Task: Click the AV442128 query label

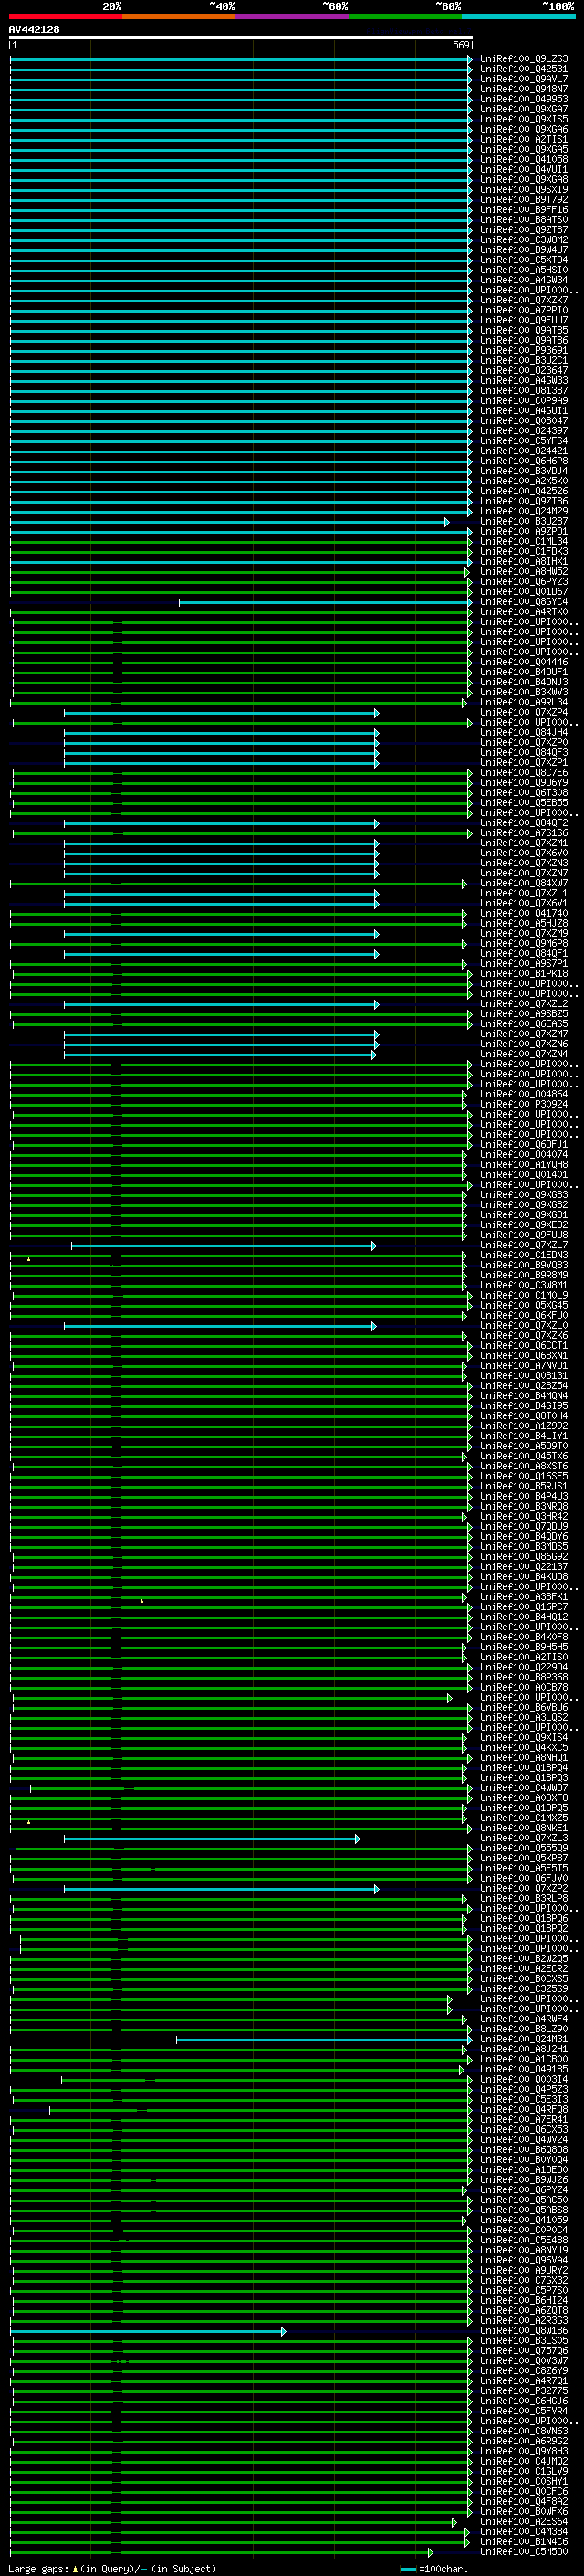Action: [34, 30]
